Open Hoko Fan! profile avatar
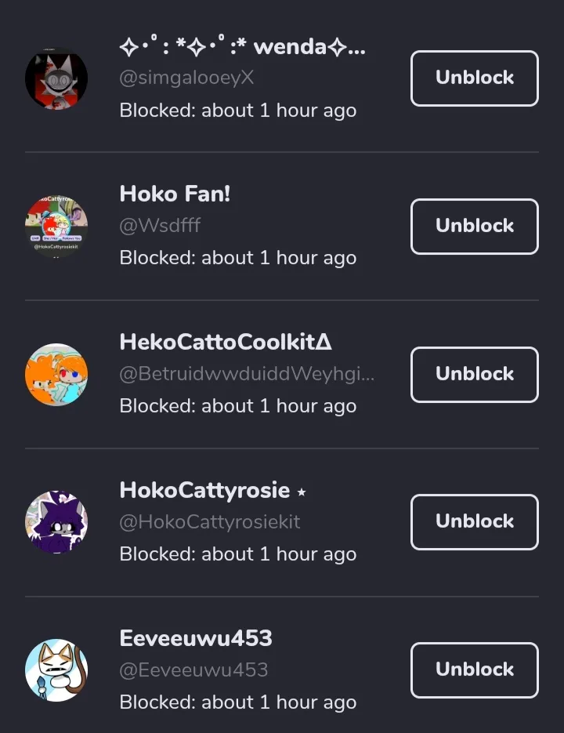 (x=56, y=227)
